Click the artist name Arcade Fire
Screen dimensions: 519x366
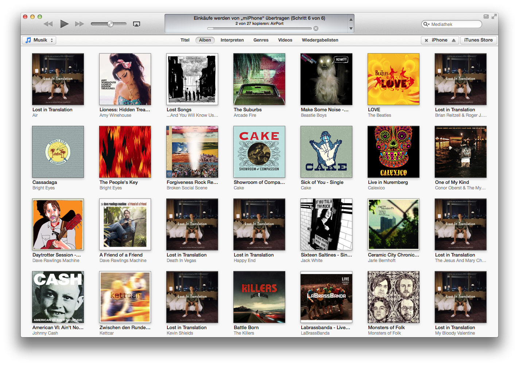(245, 115)
